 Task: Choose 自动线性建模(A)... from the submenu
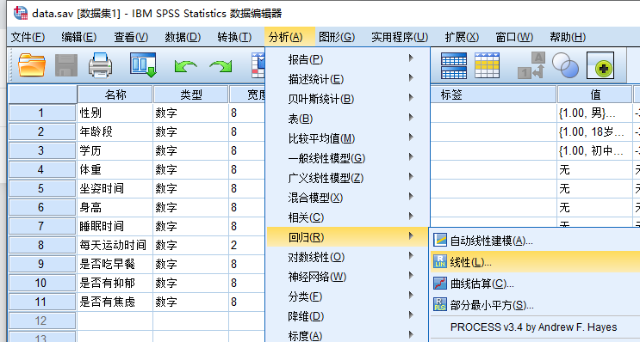click(x=536, y=241)
